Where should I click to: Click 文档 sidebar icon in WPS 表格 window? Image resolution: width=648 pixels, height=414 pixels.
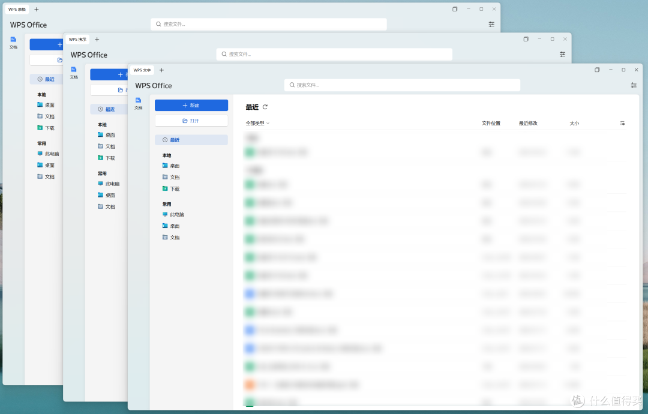(x=13, y=43)
